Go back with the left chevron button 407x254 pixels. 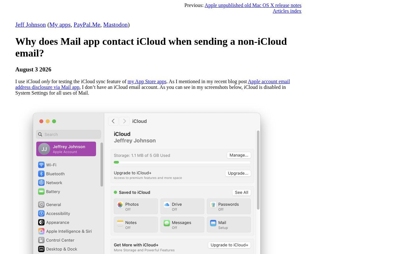(x=113, y=121)
